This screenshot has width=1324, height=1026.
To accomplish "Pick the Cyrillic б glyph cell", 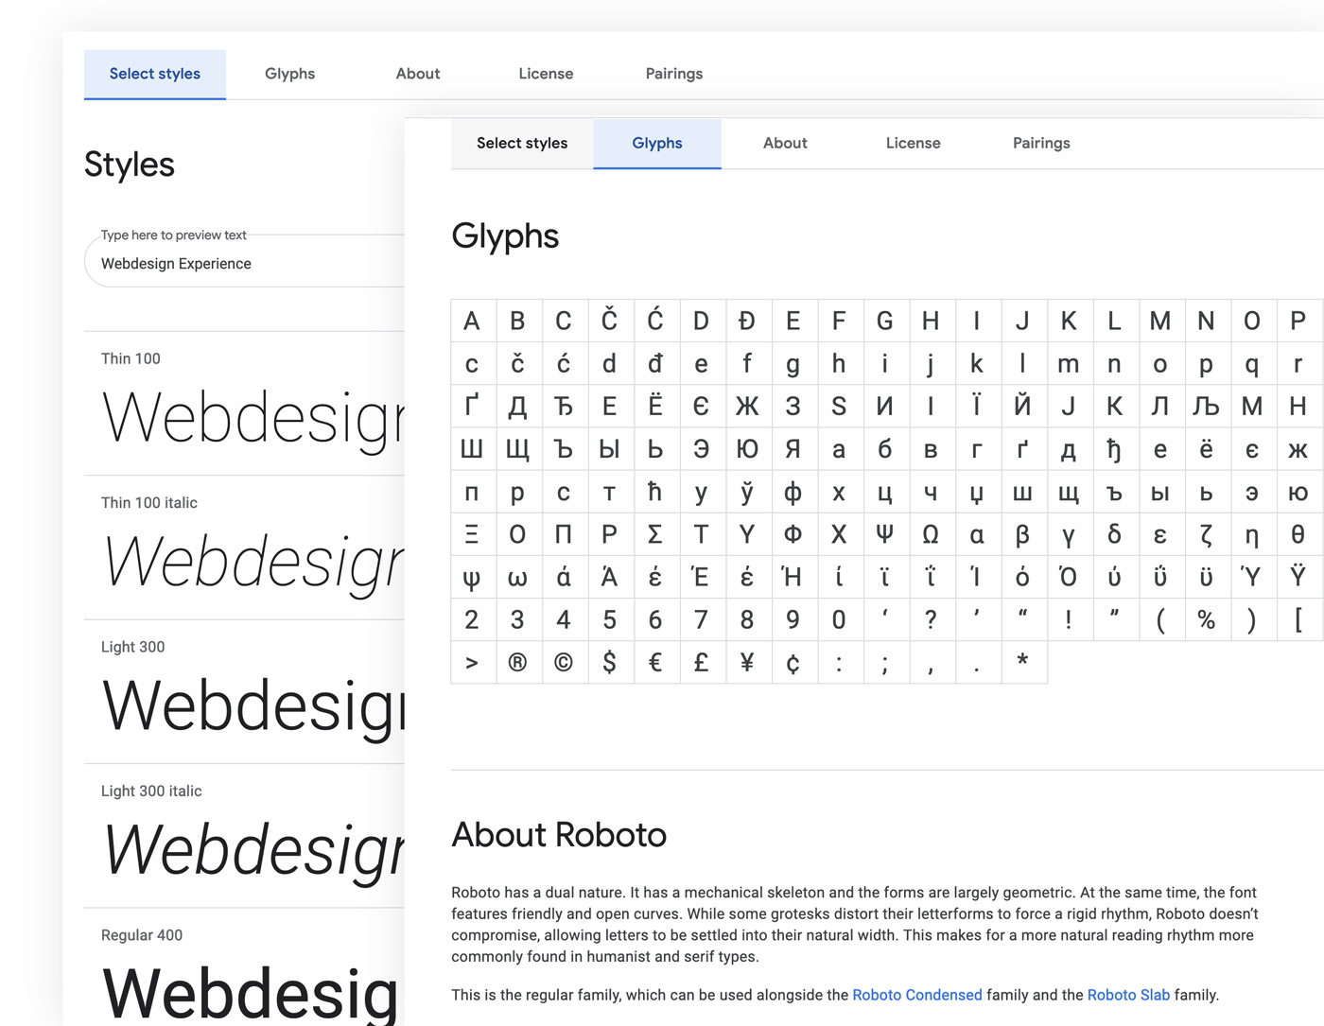I will point(884,449).
